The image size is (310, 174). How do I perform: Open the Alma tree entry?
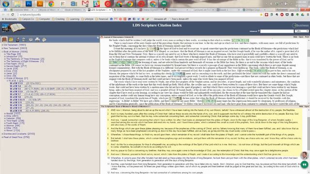point(12,116)
